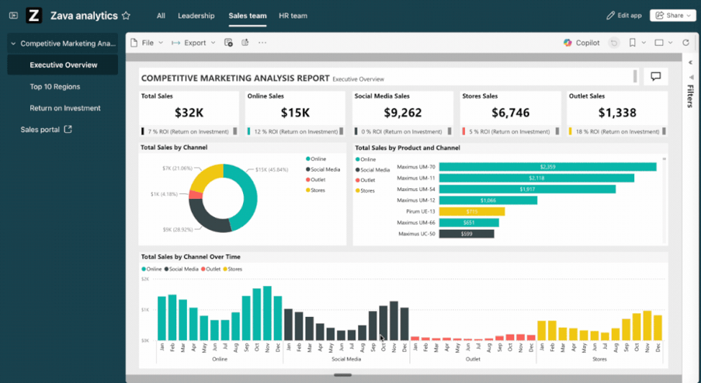Open Top 10 Regions page

[x=55, y=87]
